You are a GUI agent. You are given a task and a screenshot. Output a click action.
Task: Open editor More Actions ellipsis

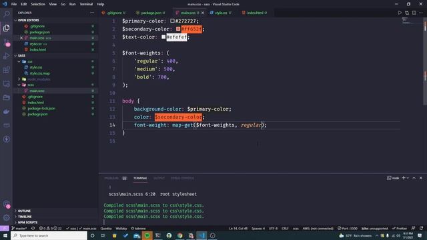pos(421,13)
